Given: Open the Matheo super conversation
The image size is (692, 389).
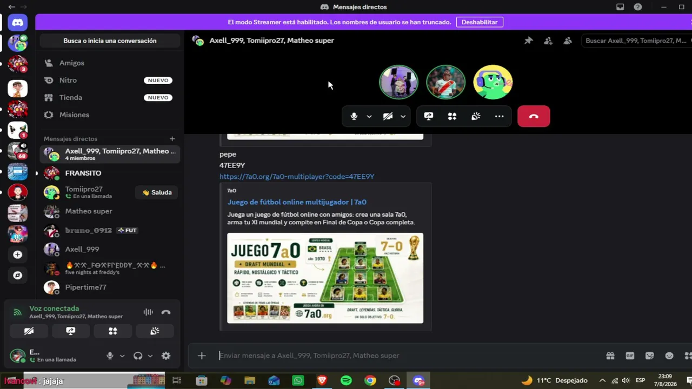Looking at the screenshot, I should click(110, 211).
